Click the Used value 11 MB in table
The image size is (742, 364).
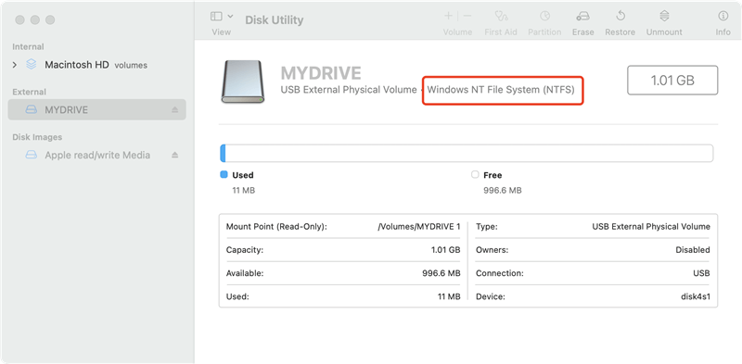point(449,297)
